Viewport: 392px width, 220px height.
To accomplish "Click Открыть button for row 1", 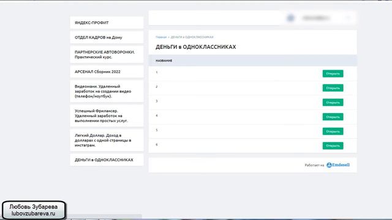I will (x=333, y=73).
